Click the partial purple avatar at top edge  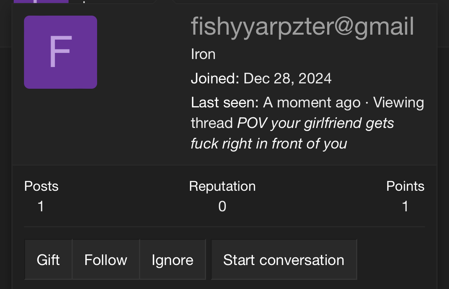[41, 2]
